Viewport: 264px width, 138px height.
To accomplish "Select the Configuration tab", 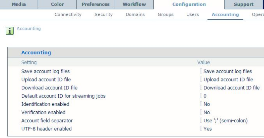I will (189, 5).
